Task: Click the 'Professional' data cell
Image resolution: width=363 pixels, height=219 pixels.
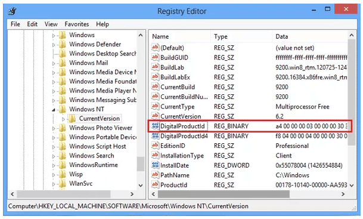Action: (292, 146)
